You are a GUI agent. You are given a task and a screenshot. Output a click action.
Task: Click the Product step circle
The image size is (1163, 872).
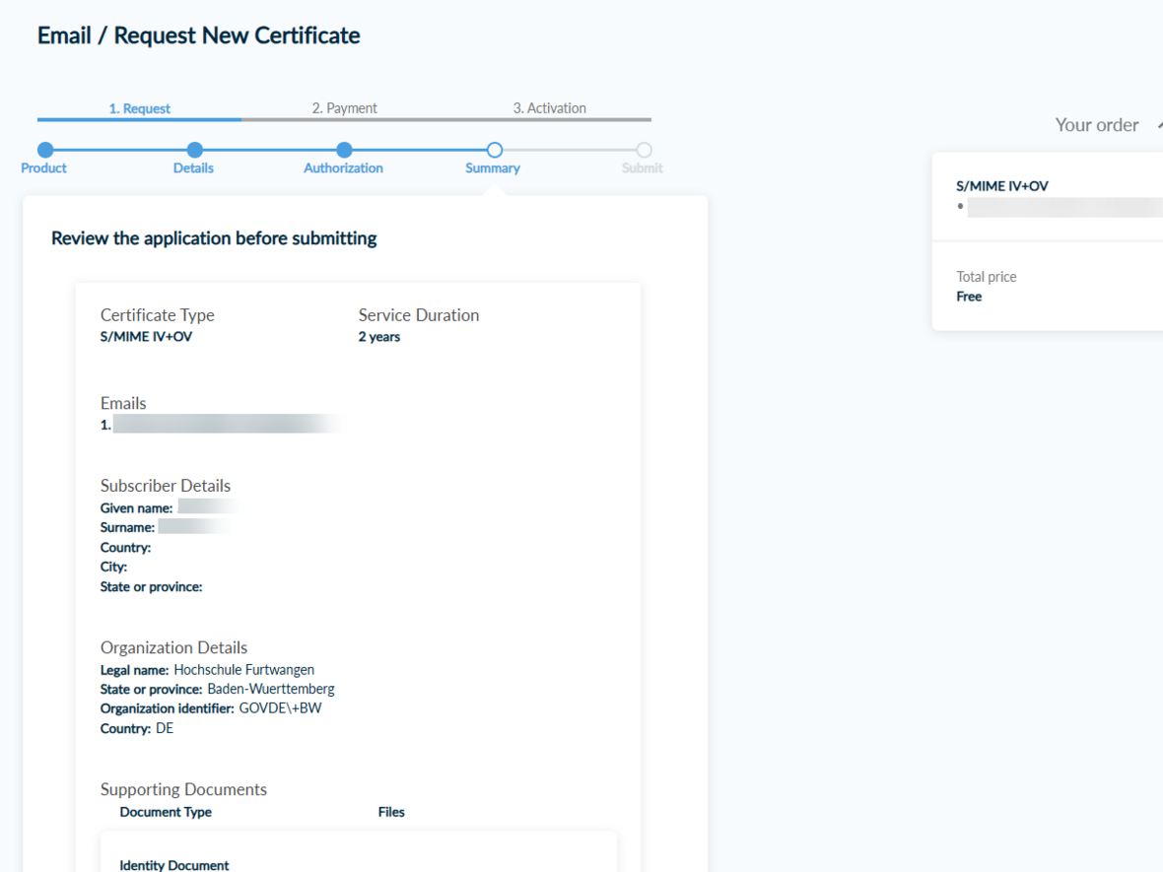point(45,150)
